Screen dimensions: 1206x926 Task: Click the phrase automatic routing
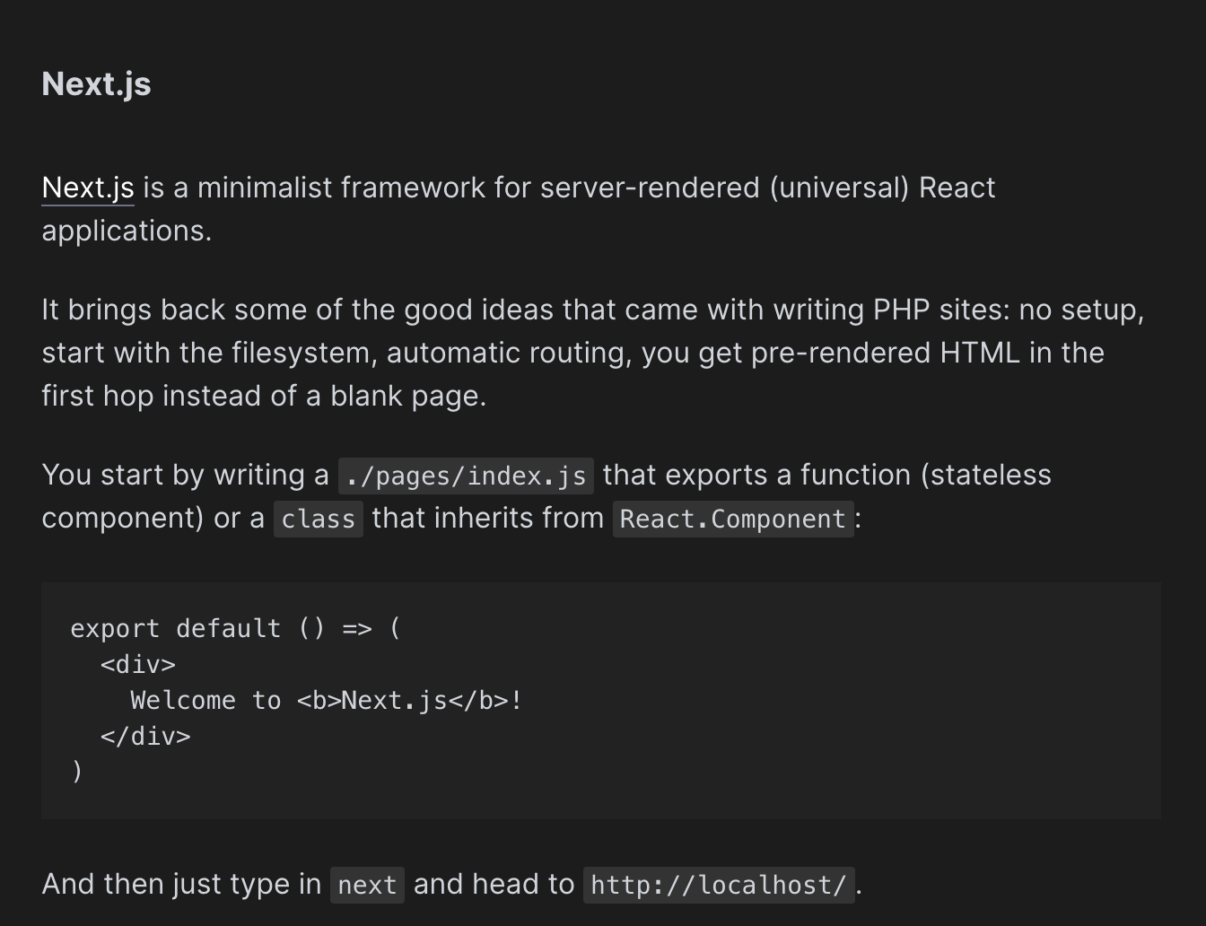click(x=504, y=353)
